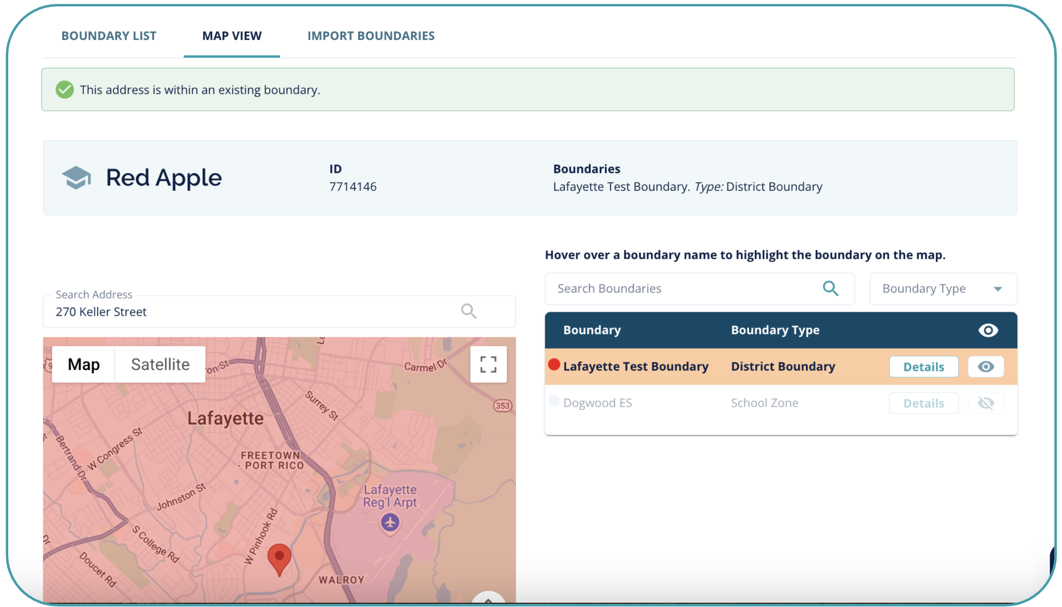Click the graduation cap school icon
The image size is (1062, 607).
pos(76,178)
